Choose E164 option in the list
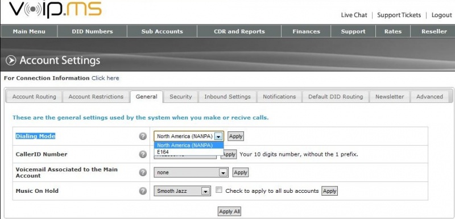The width and height of the screenshot is (455, 219). coord(189,152)
